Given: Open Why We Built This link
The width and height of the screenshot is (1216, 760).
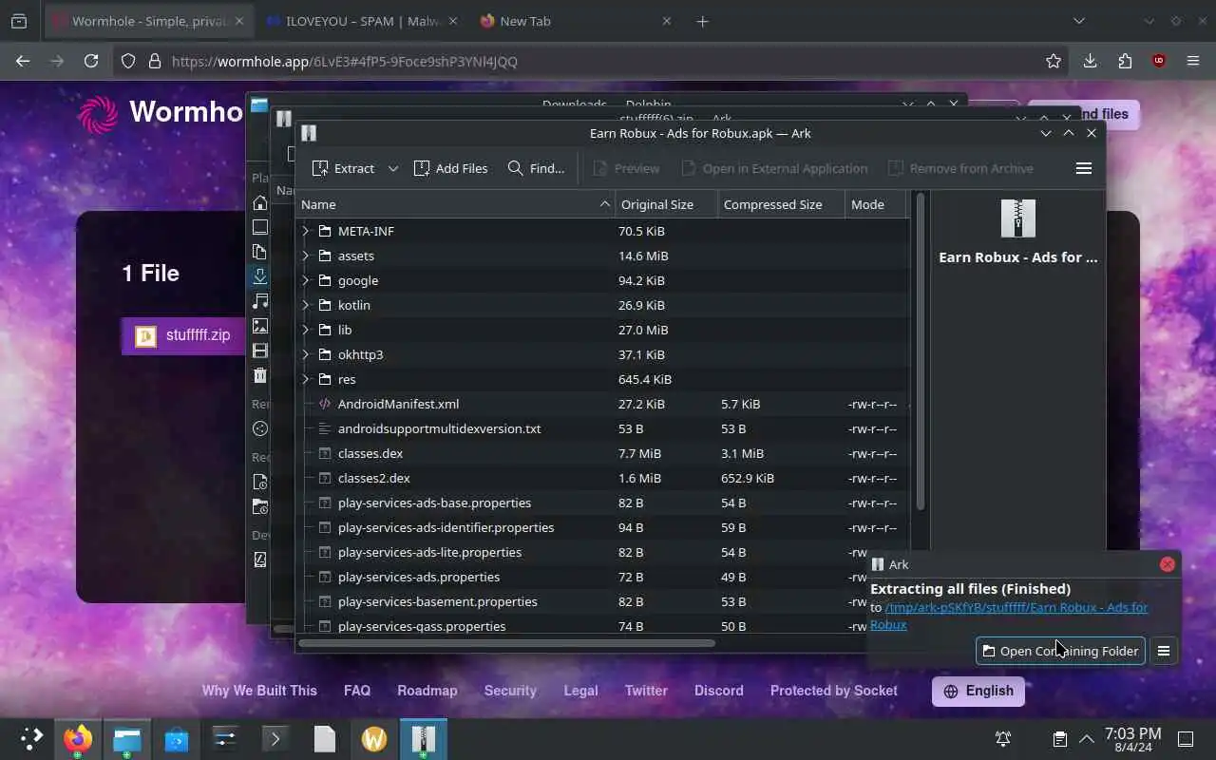Looking at the screenshot, I should [x=259, y=691].
